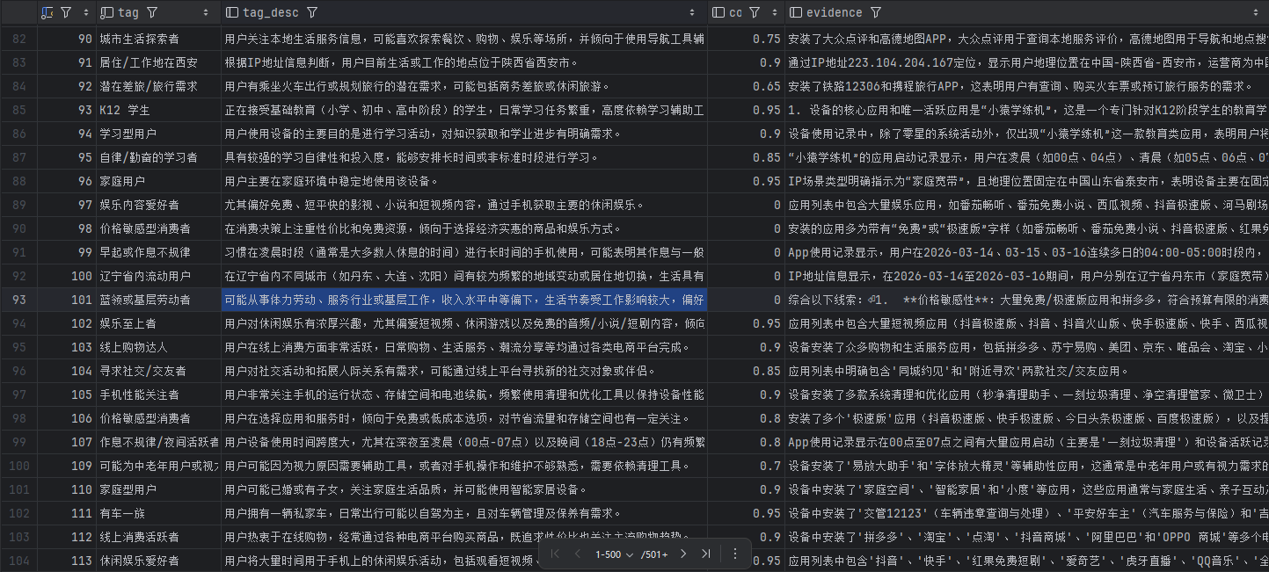Select the id cell with value 113
The height and width of the screenshot is (572, 1269).
click(x=67, y=561)
